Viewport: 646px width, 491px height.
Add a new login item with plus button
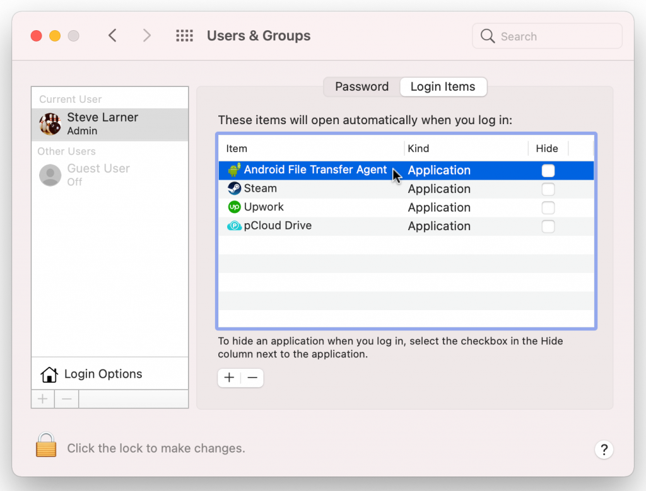tap(229, 378)
